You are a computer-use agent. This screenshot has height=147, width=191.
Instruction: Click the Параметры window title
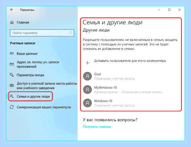pos(27,10)
